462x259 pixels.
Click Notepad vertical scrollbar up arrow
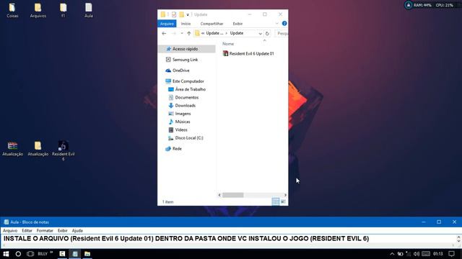pos(458,237)
